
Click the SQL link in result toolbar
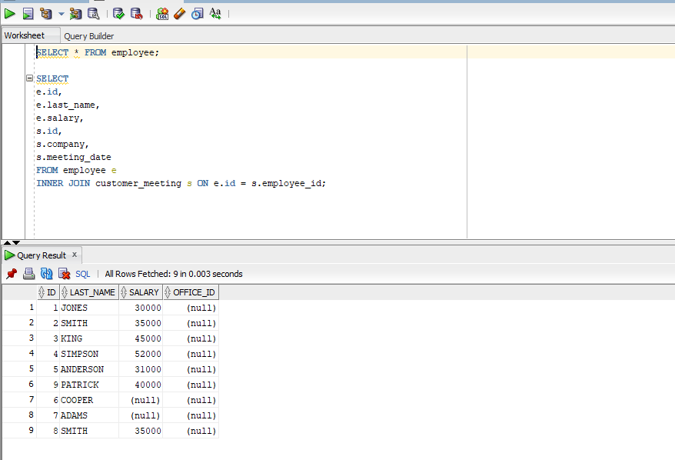[x=83, y=274]
